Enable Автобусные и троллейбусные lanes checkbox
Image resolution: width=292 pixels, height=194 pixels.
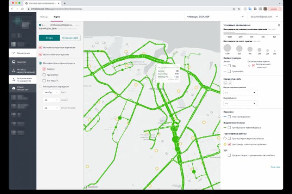pyautogui.click(x=229, y=128)
